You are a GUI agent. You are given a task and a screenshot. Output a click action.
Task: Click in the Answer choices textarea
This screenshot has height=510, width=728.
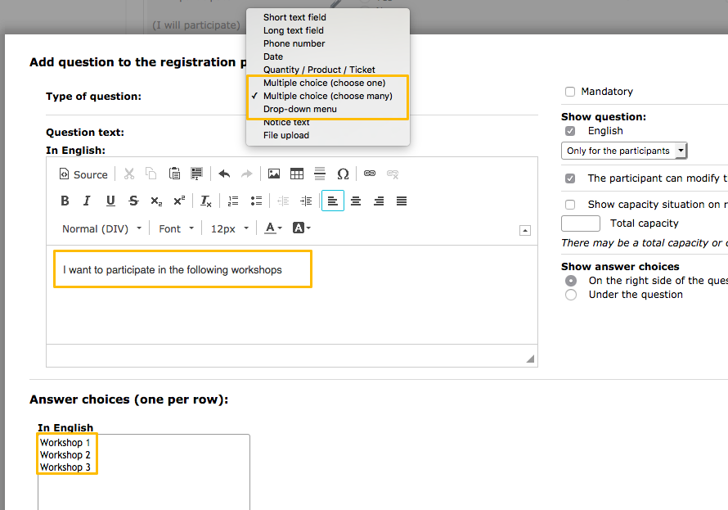[x=144, y=472]
